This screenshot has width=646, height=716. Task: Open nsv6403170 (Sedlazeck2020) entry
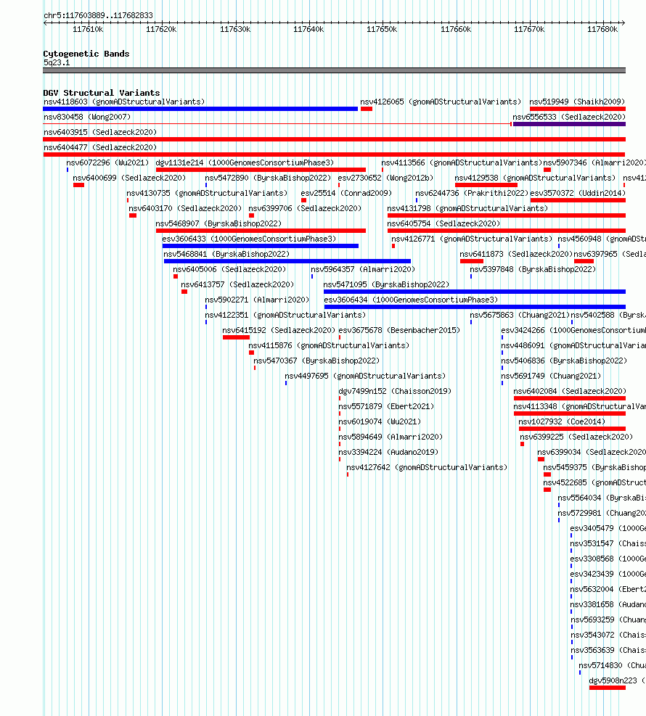(x=185, y=209)
